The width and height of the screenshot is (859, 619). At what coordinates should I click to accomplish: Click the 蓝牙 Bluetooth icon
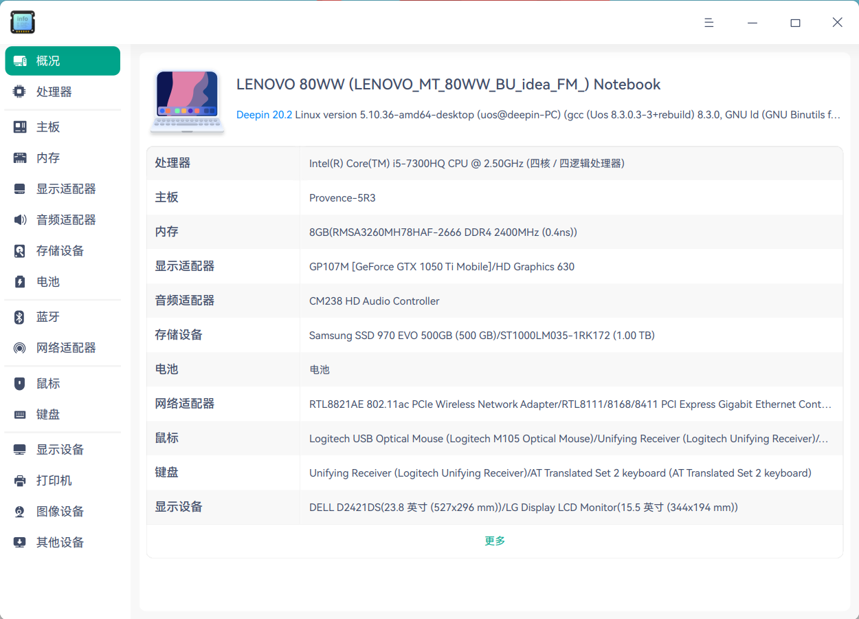[20, 317]
